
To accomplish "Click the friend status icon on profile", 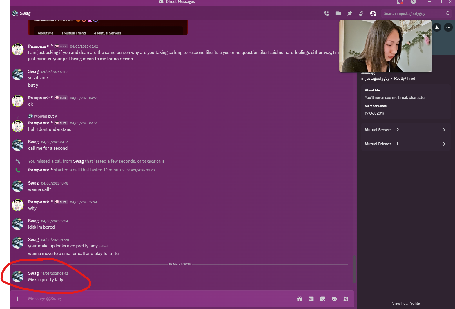I will [x=437, y=28].
